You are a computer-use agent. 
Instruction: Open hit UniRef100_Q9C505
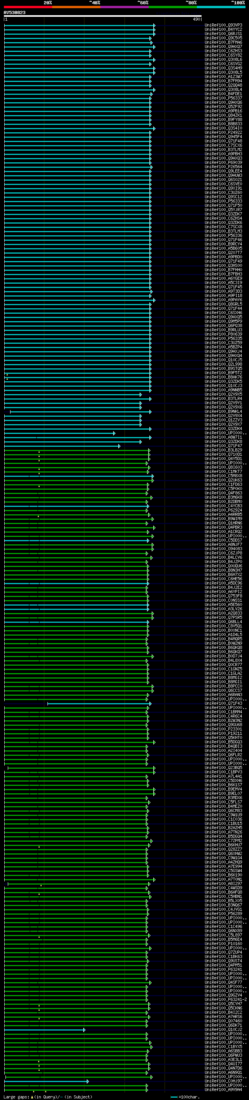(x=223, y=38)
